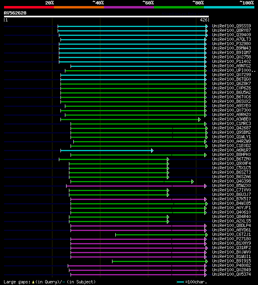Screen dimensions: 258x285
Task: Click the UniRef100_Q40610 label
Action: click(231, 212)
